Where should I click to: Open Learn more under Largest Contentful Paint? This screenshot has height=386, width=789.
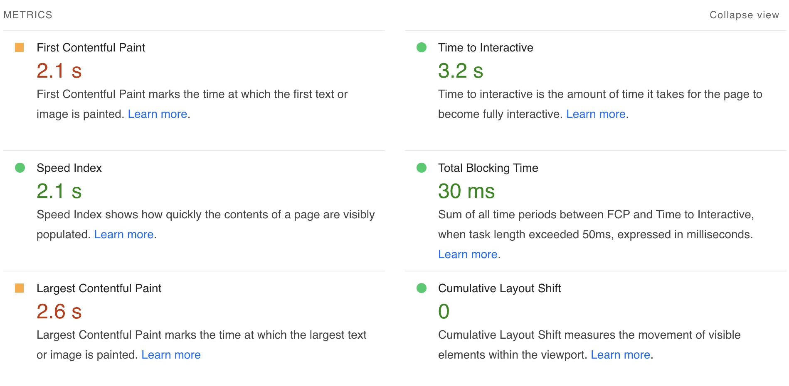point(171,354)
